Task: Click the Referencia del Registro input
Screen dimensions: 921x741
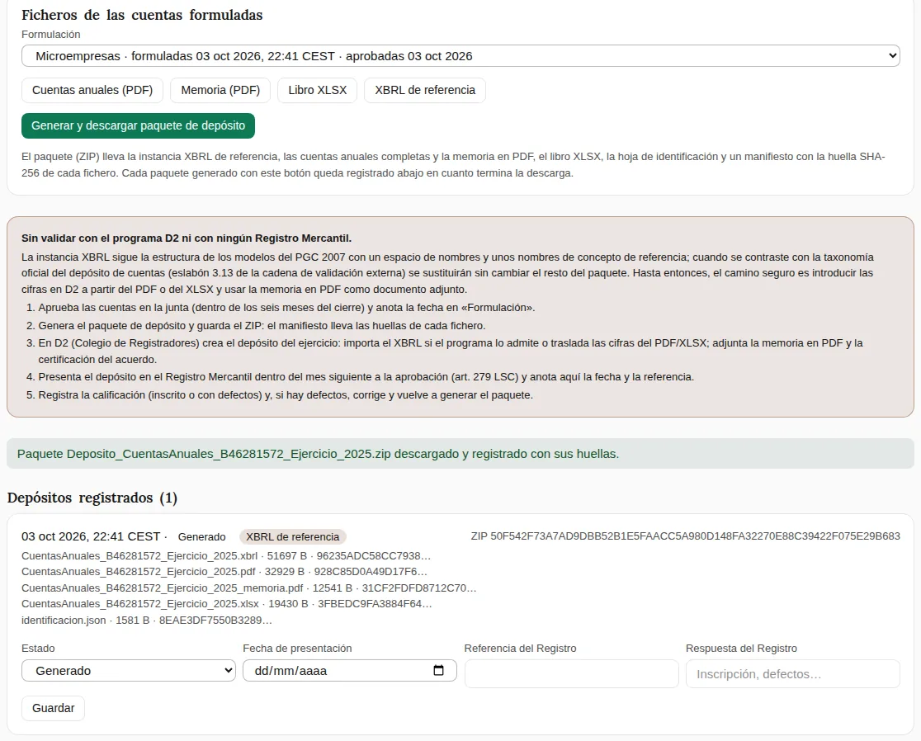Action: pos(572,673)
